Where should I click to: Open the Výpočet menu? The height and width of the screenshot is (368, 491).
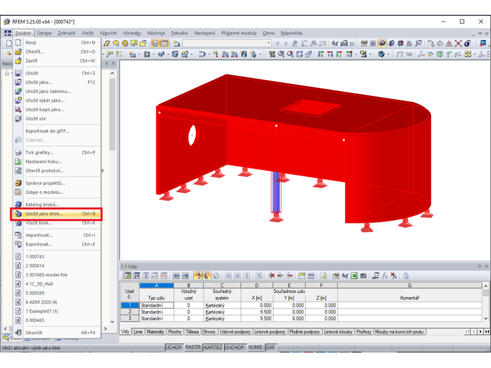pos(108,33)
